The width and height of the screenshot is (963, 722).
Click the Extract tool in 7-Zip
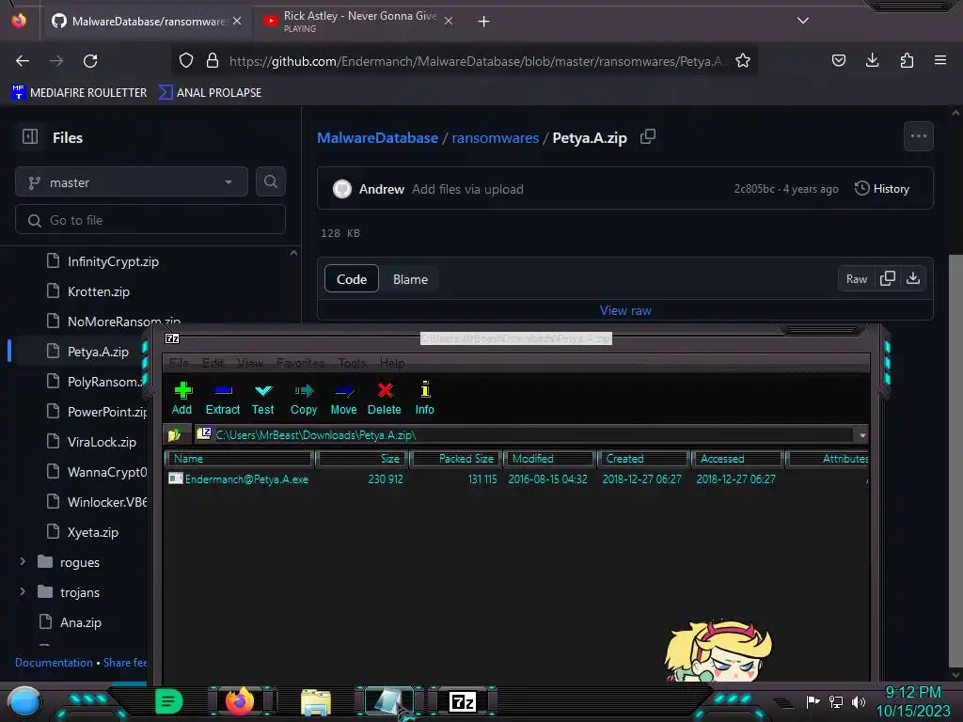(x=222, y=398)
